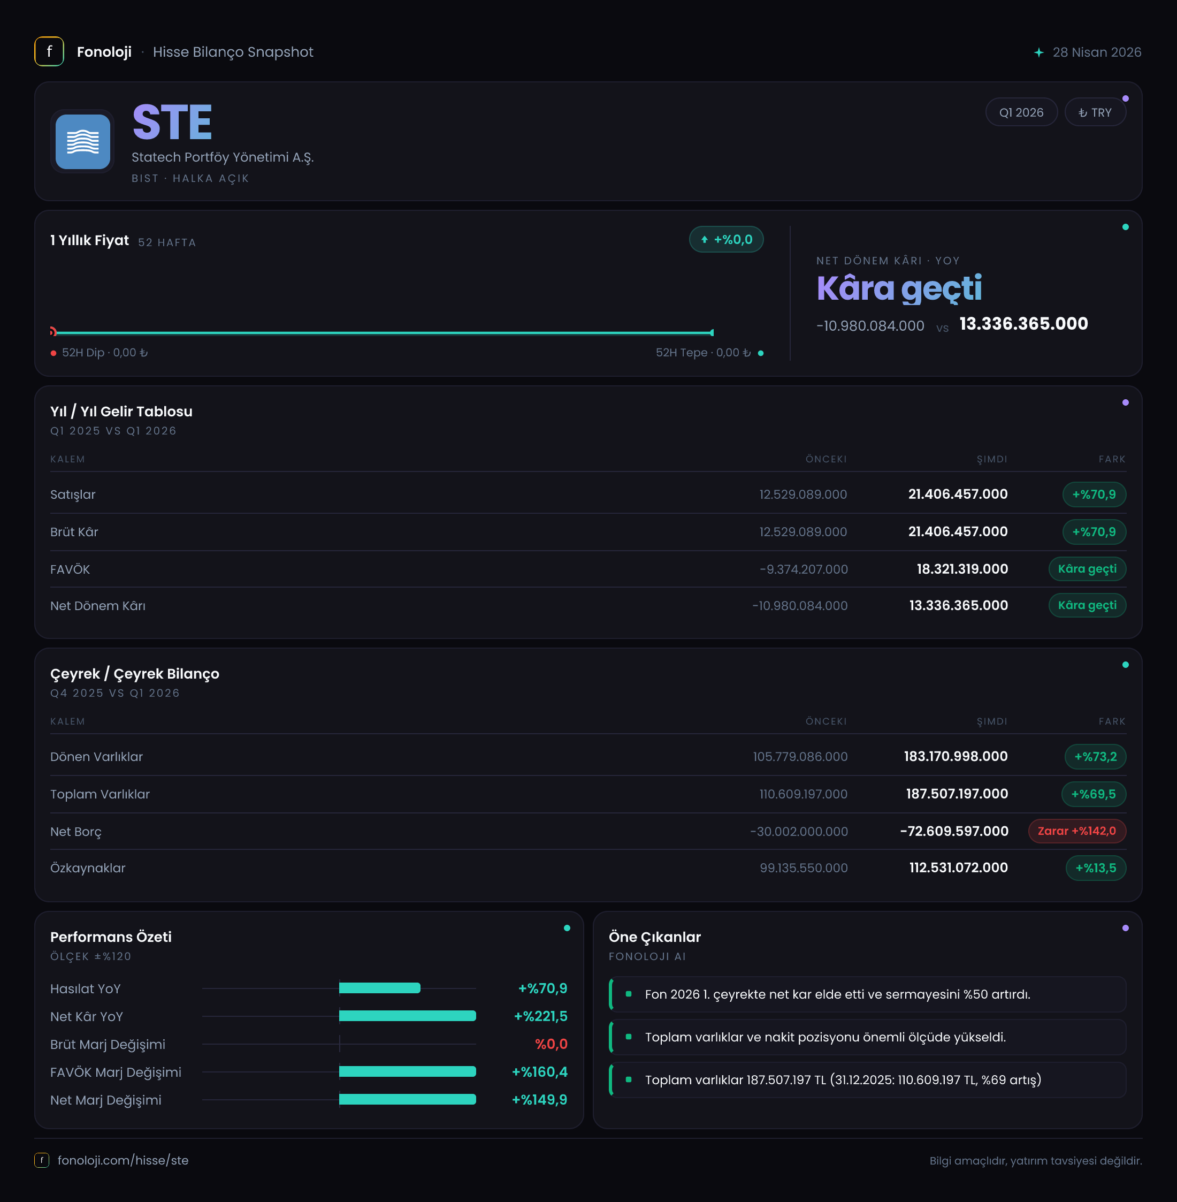Click the Satışlar row +%70,9 badge
The height and width of the screenshot is (1202, 1177).
pos(1094,495)
